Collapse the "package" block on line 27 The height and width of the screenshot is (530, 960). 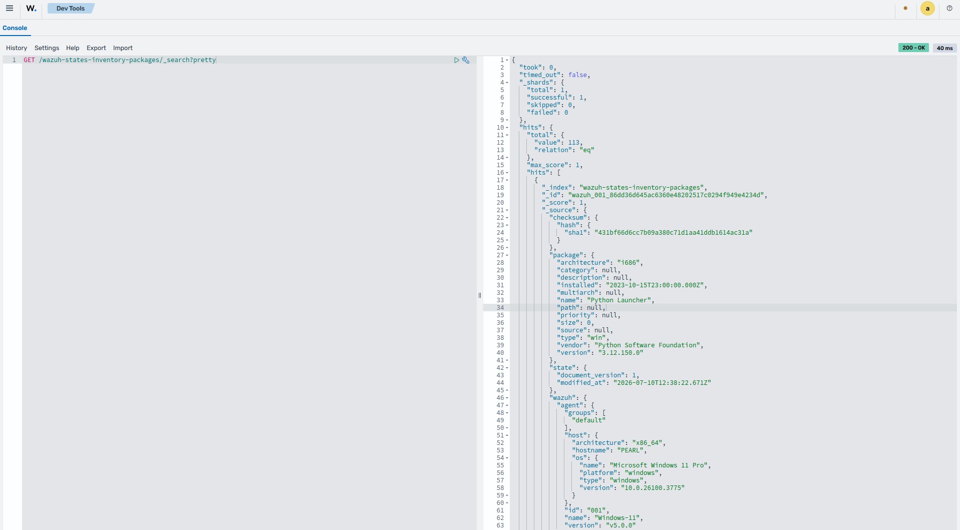(507, 255)
